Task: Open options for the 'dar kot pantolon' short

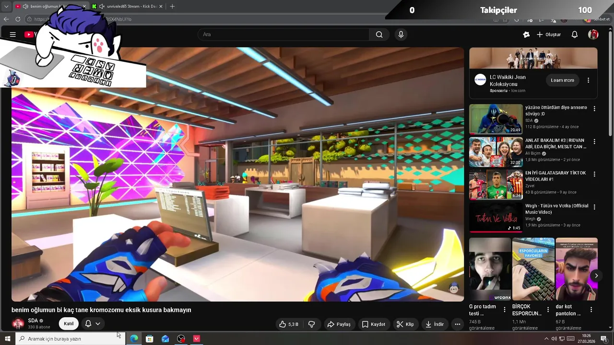Action: click(x=591, y=310)
